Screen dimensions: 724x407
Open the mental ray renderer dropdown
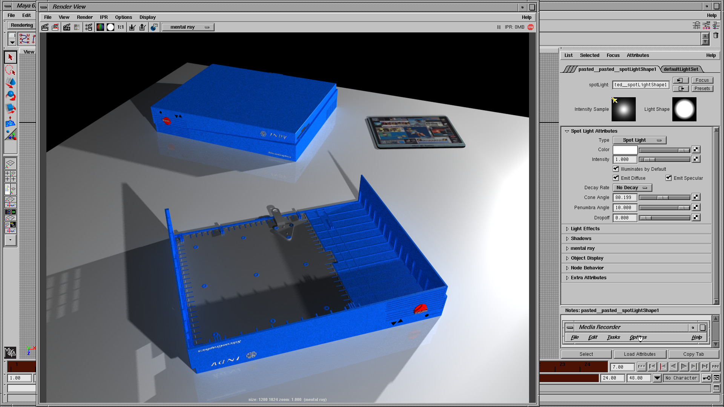(188, 27)
